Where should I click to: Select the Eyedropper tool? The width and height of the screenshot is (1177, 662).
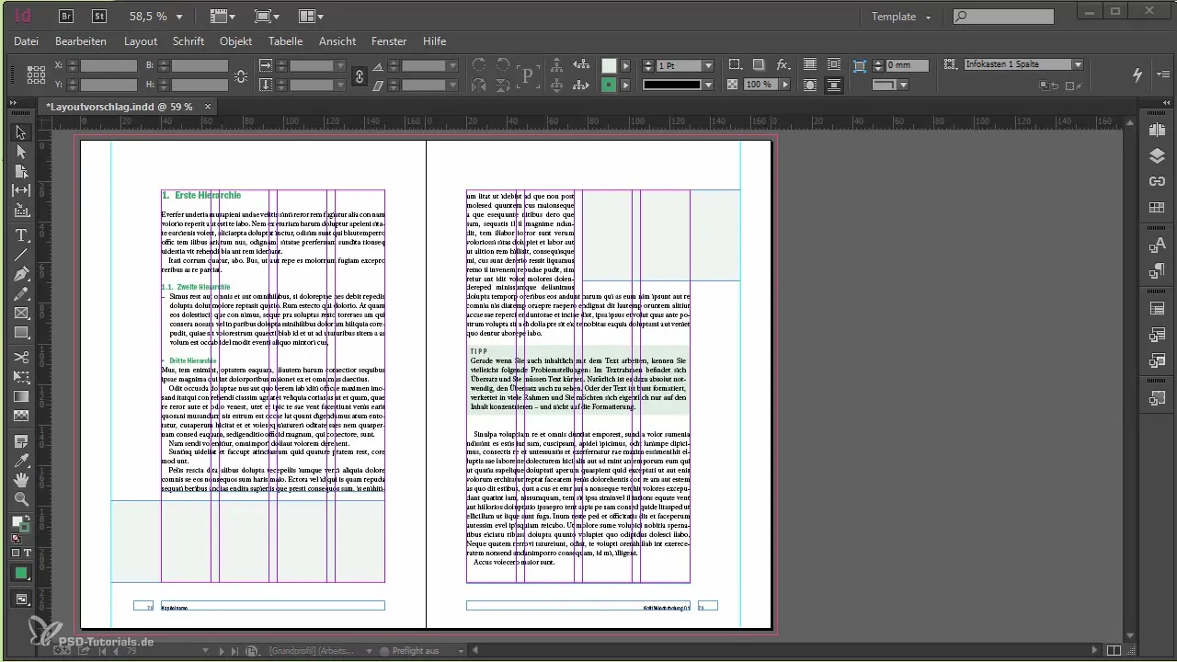[21, 461]
